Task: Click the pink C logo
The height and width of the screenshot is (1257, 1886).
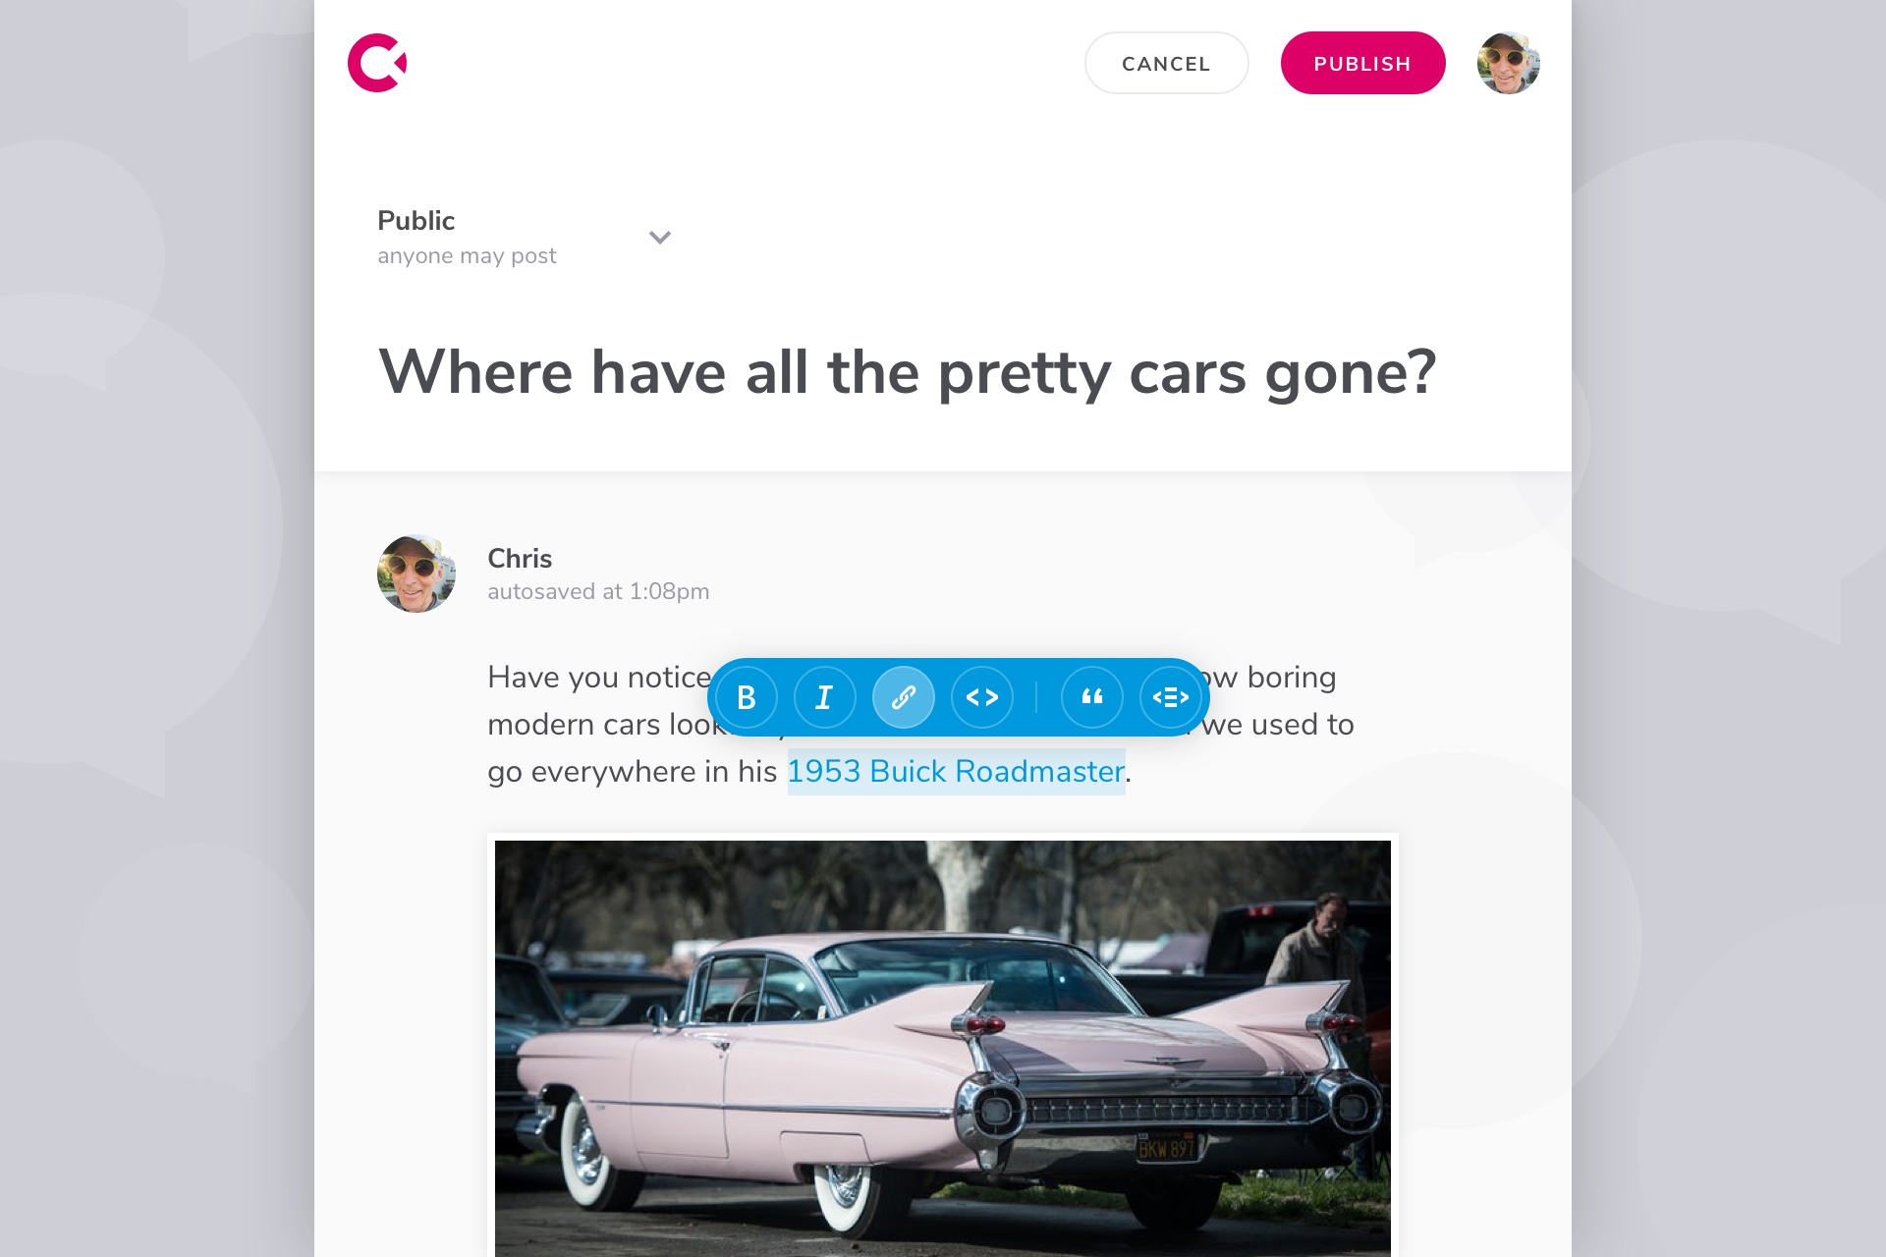Action: point(377,63)
